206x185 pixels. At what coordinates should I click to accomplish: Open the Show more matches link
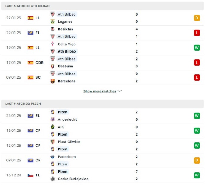(x=99, y=91)
